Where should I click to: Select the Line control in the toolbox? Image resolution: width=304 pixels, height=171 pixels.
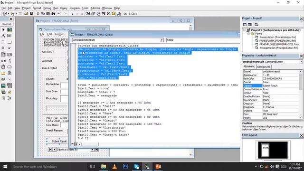pyautogui.click(x=9, y=79)
